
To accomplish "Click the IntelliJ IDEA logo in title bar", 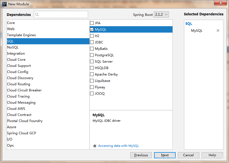I will pyautogui.click(x=4, y=4).
